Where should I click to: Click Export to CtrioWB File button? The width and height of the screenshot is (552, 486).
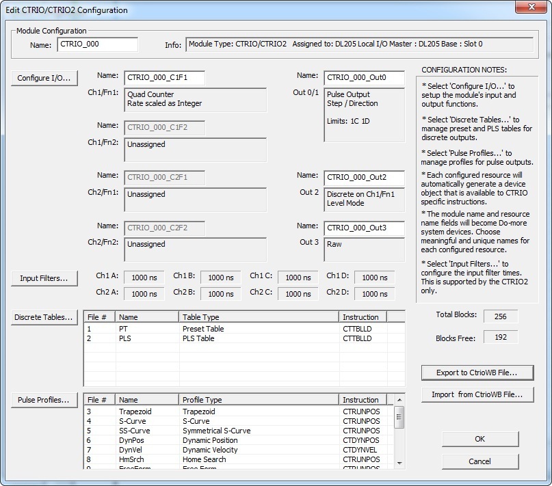(477, 373)
